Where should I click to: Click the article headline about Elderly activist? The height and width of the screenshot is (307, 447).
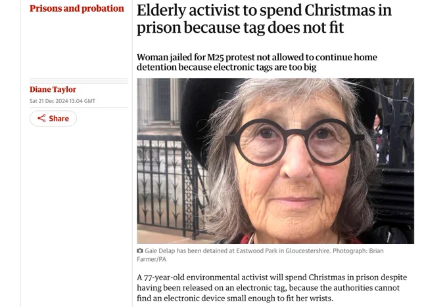pos(264,19)
